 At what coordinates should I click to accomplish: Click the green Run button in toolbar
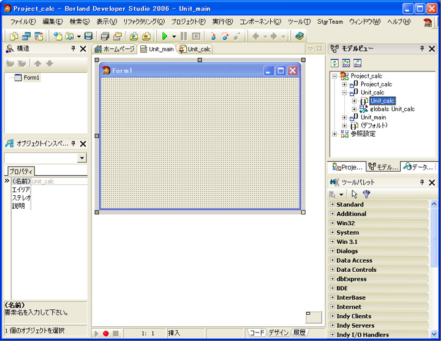tap(164, 37)
